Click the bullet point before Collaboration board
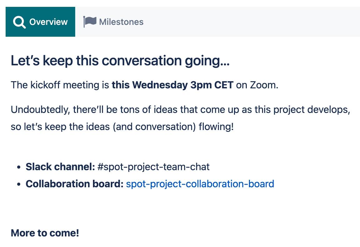 [19, 184]
